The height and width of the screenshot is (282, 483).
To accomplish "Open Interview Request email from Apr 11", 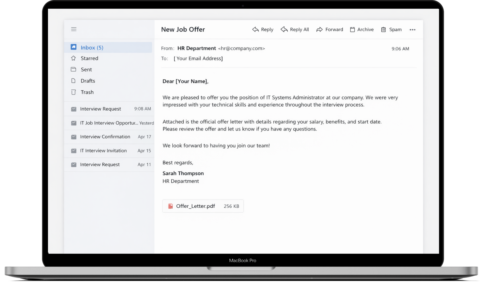I will (x=109, y=164).
